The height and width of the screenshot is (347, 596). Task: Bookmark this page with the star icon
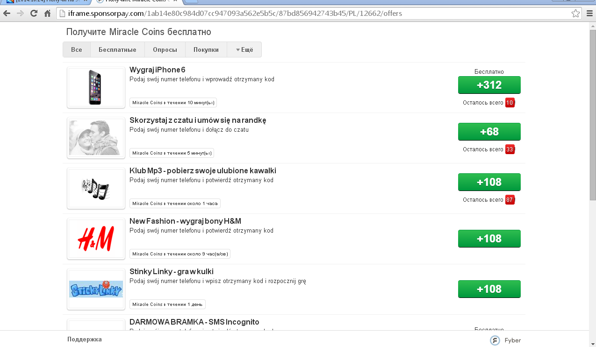point(575,14)
